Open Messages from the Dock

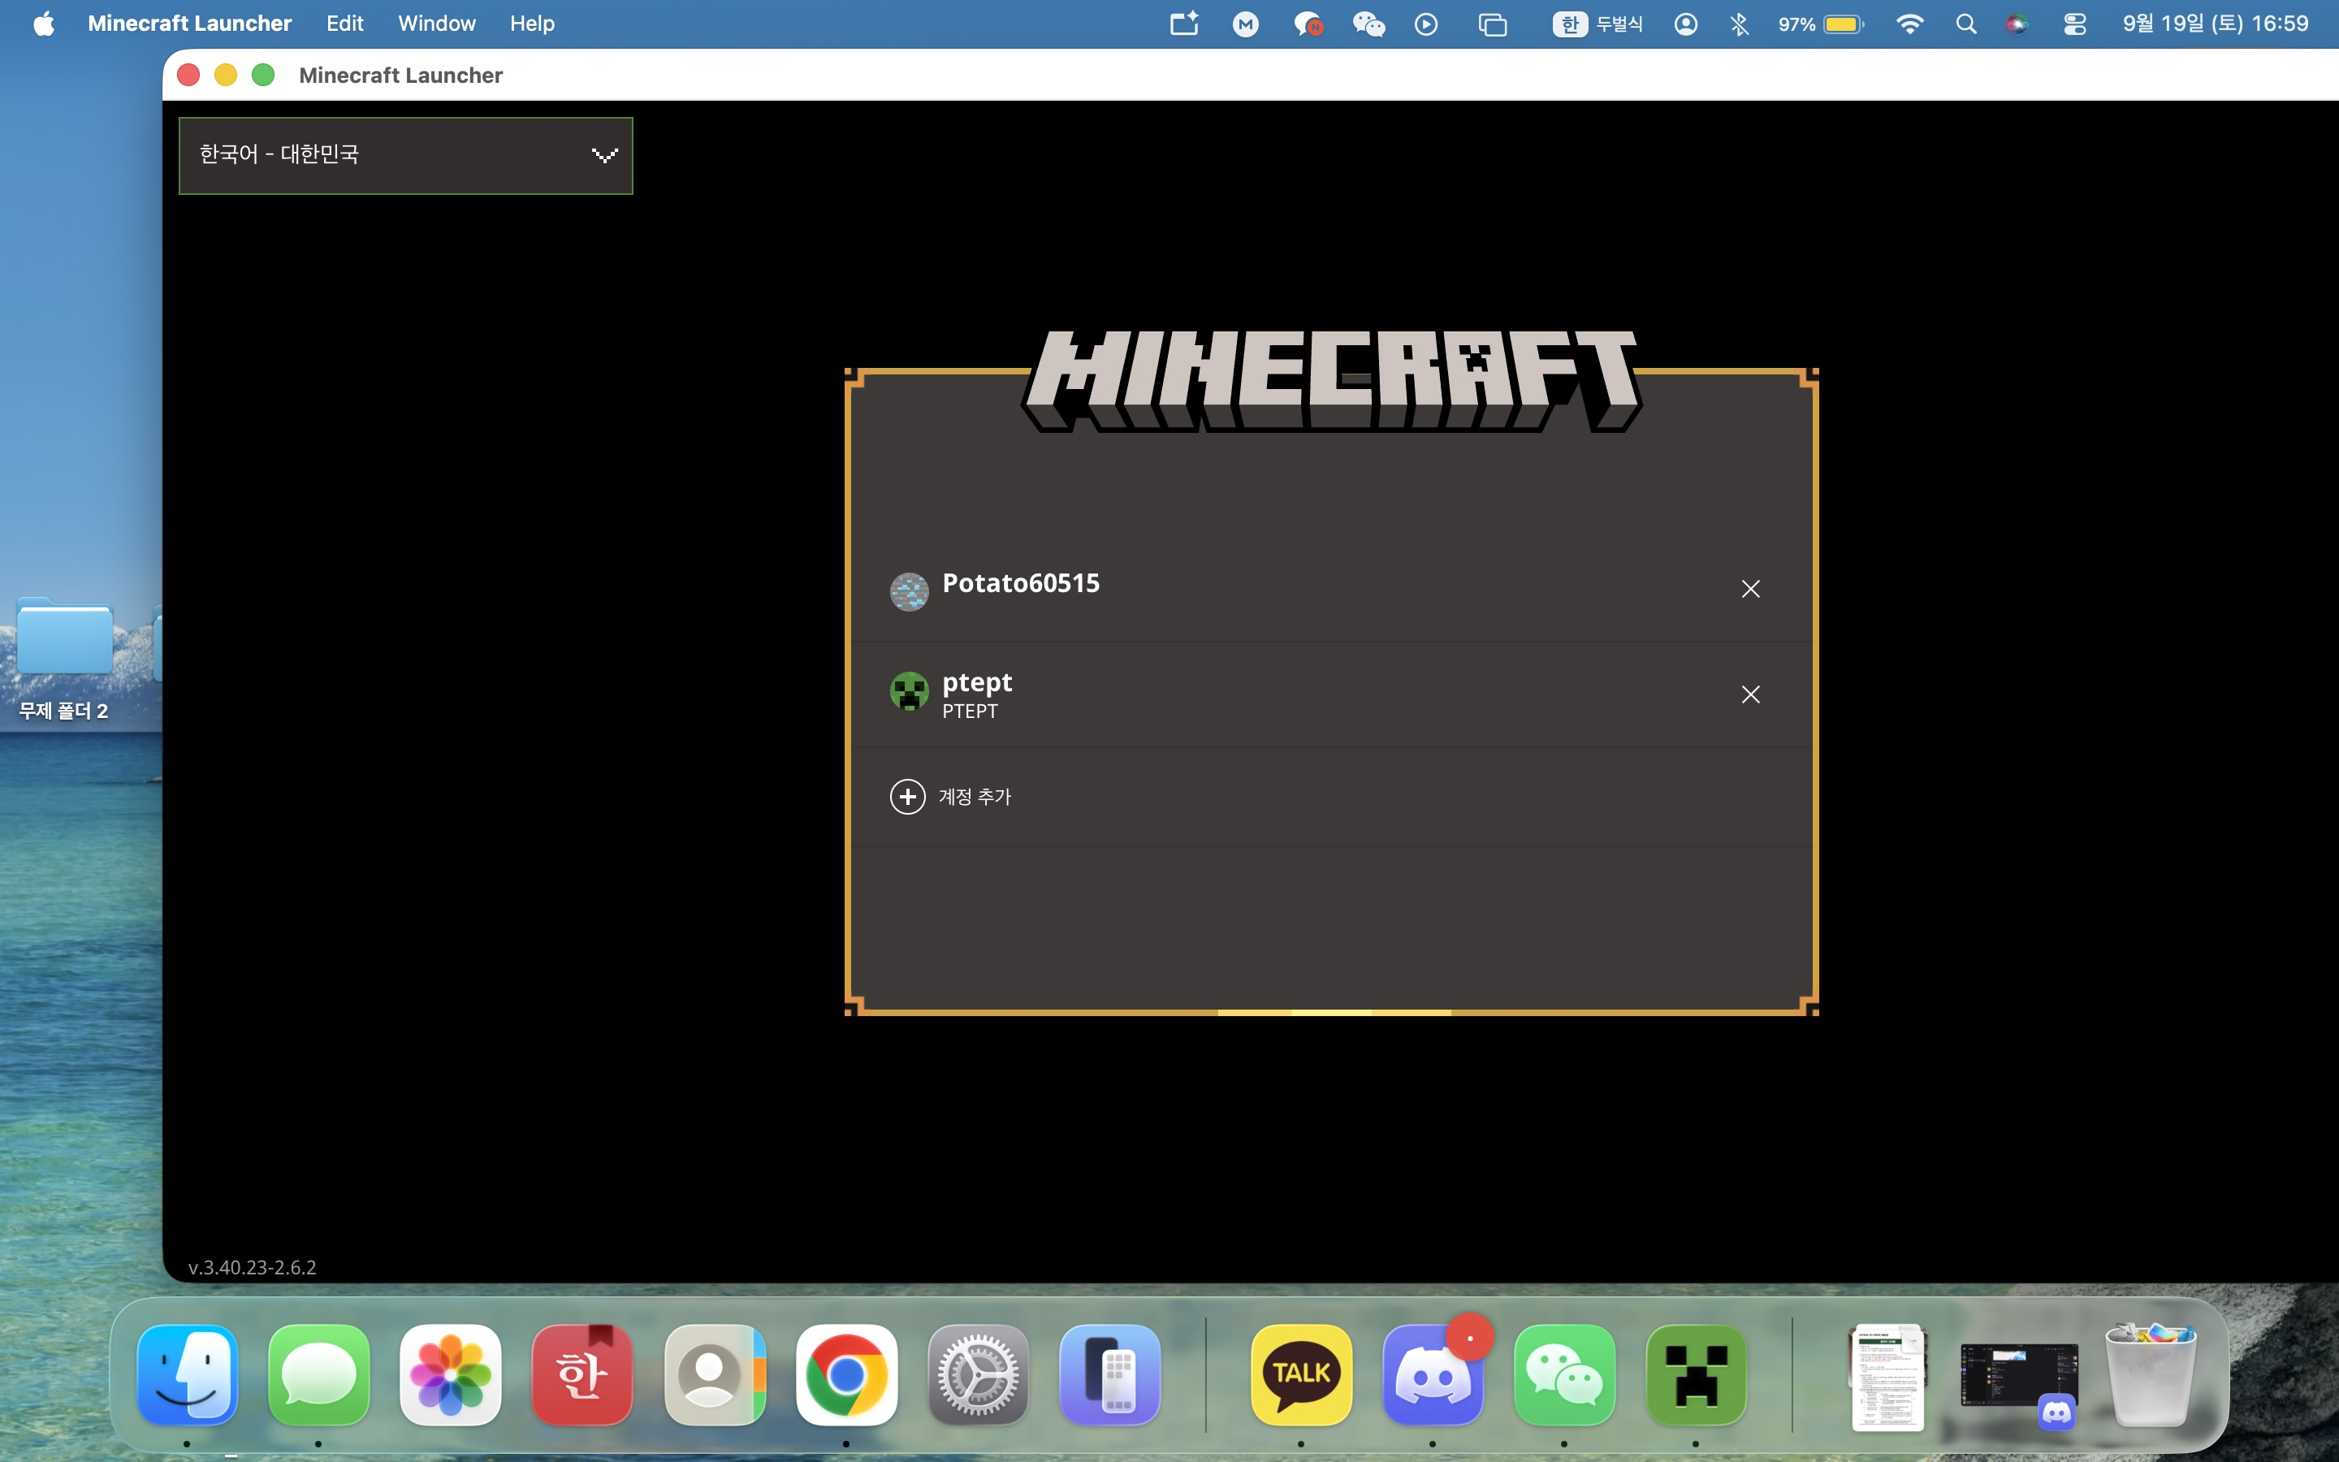[x=319, y=1375]
